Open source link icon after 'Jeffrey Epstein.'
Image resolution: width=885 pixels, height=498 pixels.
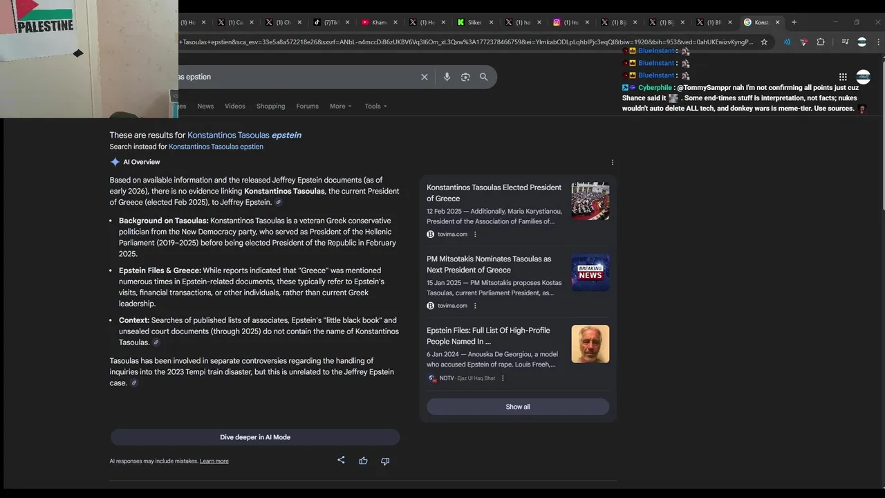tap(278, 203)
